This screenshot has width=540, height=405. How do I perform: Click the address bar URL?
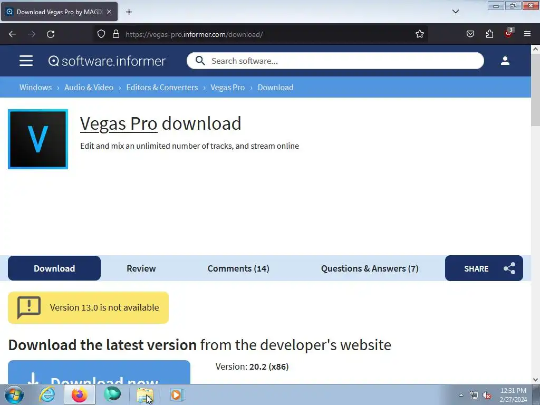click(194, 34)
